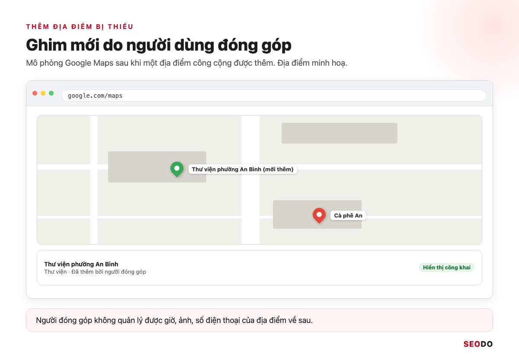This screenshot has height=358, width=519.
Task: Select the 'Cà phê An' map label
Action: pos(348,215)
